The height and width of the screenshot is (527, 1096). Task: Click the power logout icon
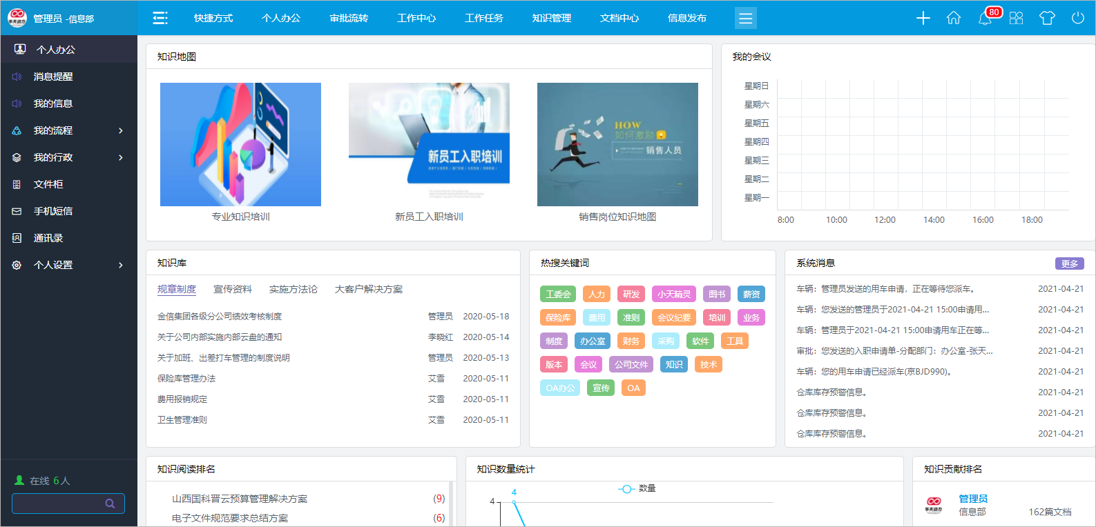coord(1077,18)
